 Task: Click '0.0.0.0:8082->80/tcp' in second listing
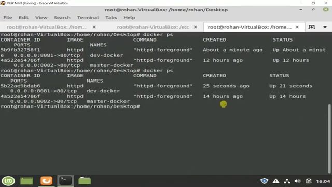[44, 101]
